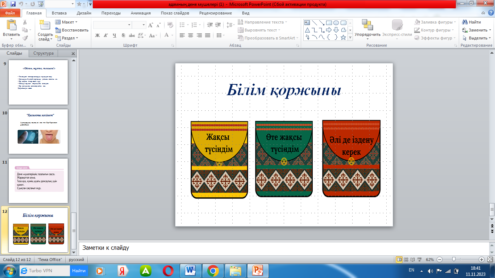Screen dimensions: 495x278
Task: Switch to Slide Sorter view in status bar
Action: (x=406, y=260)
